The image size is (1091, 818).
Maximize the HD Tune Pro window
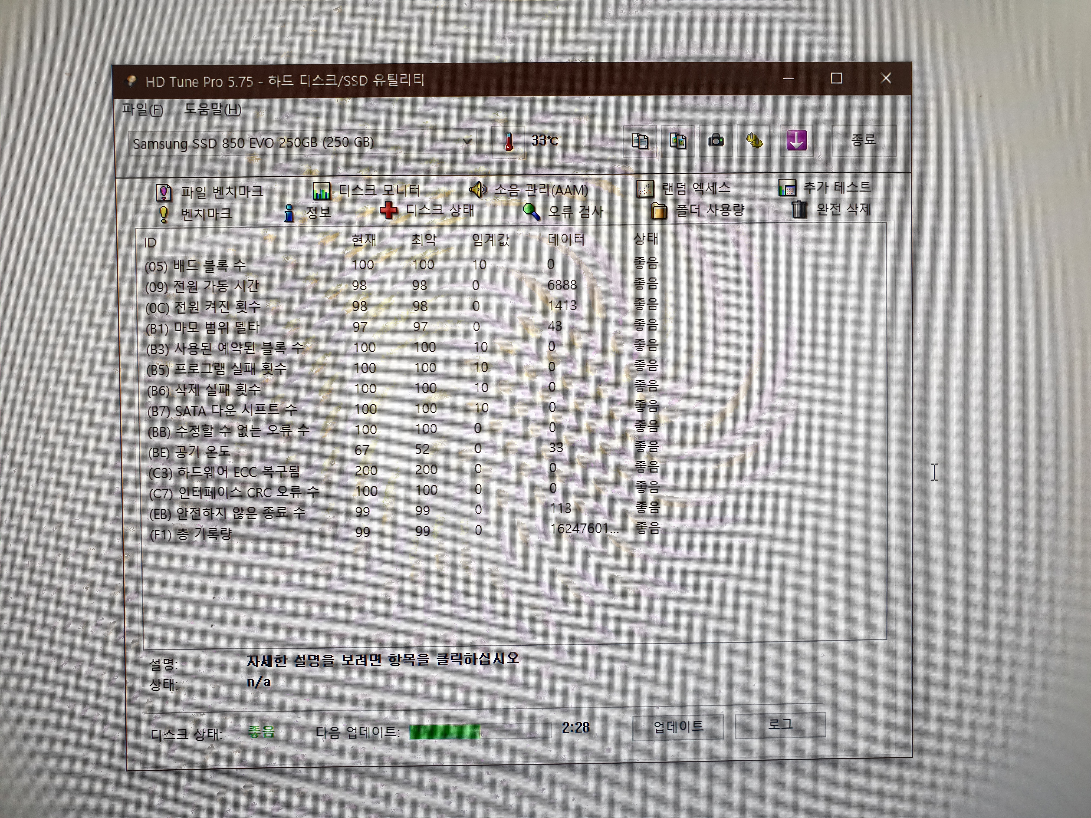[x=836, y=78]
